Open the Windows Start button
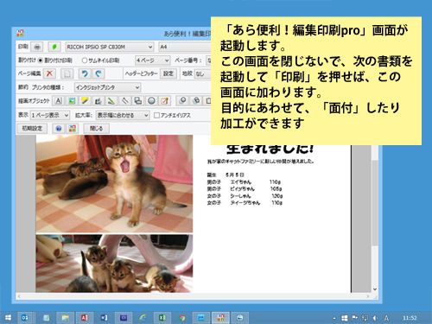 point(9,318)
